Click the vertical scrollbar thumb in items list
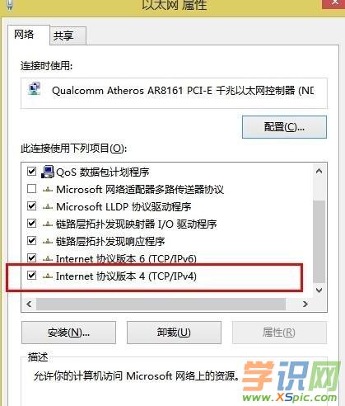This screenshot has width=345, height=406. pyautogui.click(x=319, y=242)
